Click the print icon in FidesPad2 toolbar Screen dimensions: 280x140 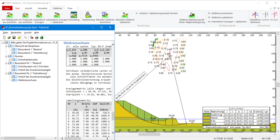(37, 37)
